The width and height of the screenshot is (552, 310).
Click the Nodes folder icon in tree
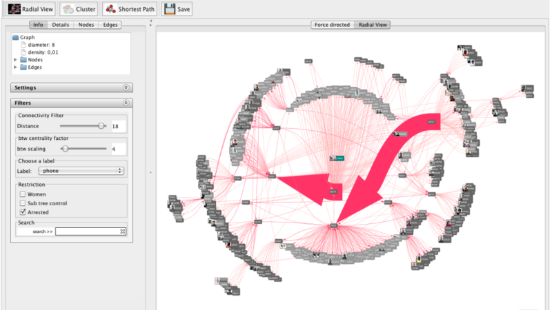point(23,60)
